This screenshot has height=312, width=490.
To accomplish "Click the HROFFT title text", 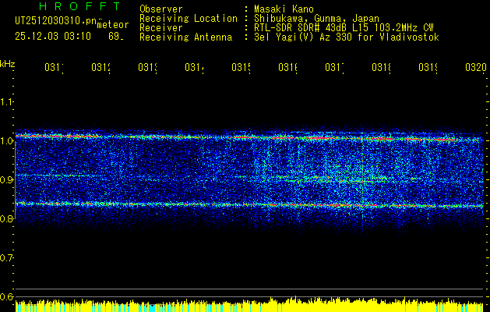I will point(79,6).
